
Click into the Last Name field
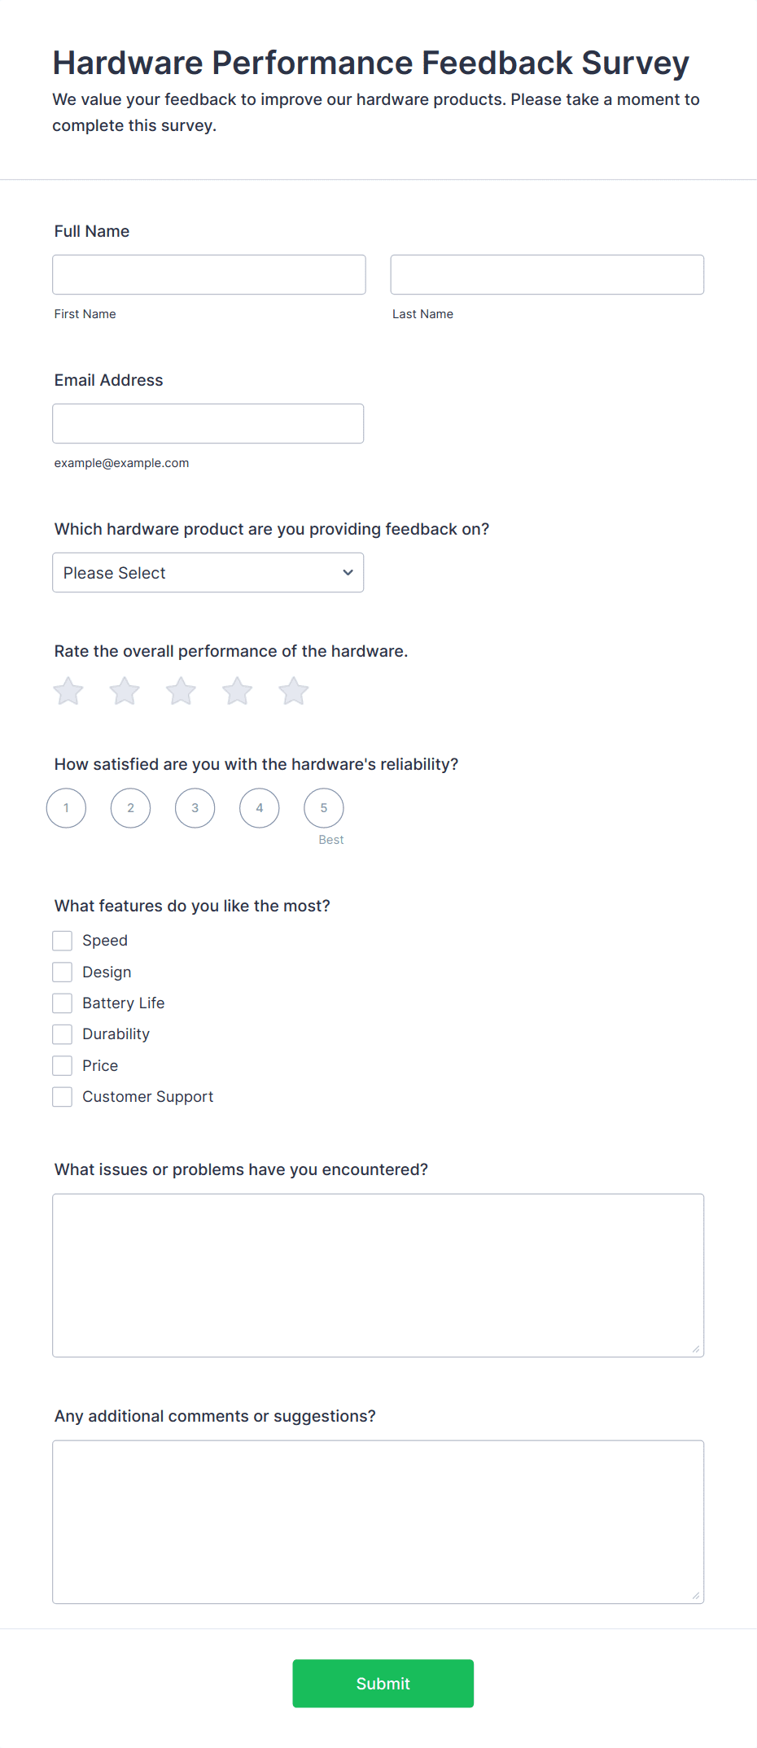point(547,275)
